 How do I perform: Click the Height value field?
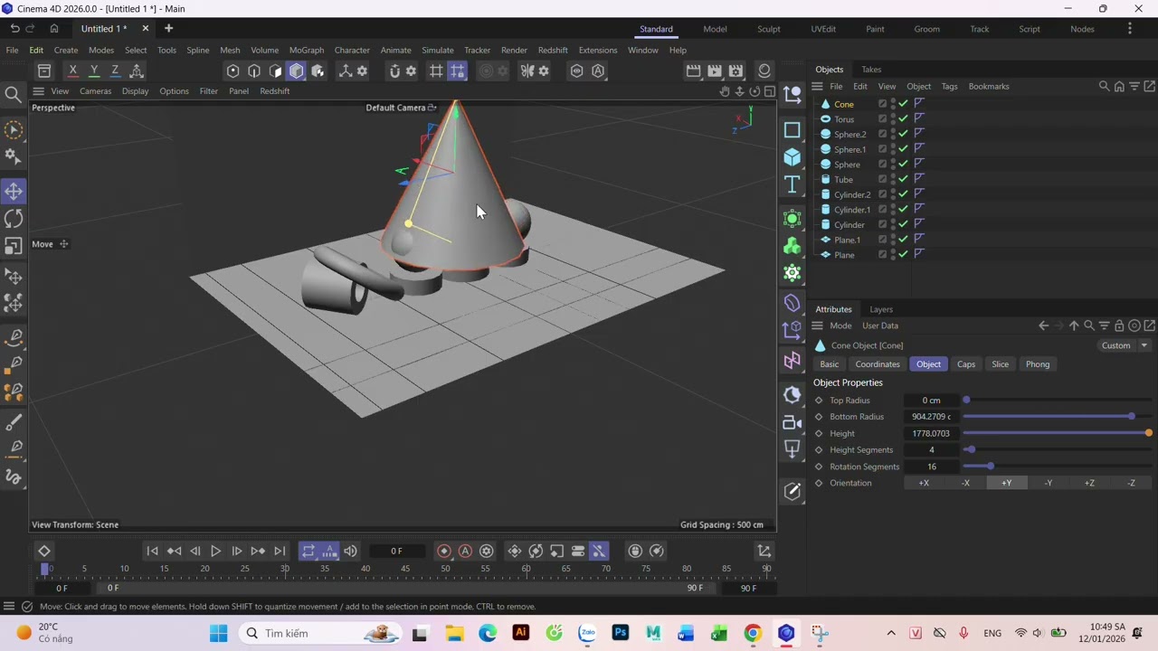931,433
